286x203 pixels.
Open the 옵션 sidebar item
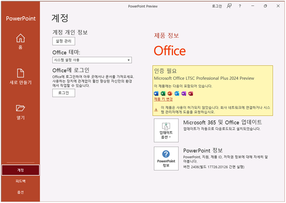(20, 192)
